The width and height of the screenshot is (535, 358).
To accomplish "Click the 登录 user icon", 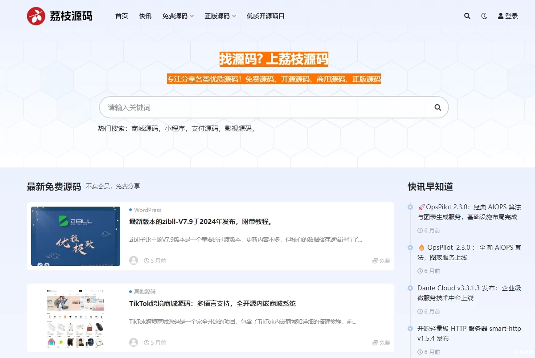I will coord(500,16).
